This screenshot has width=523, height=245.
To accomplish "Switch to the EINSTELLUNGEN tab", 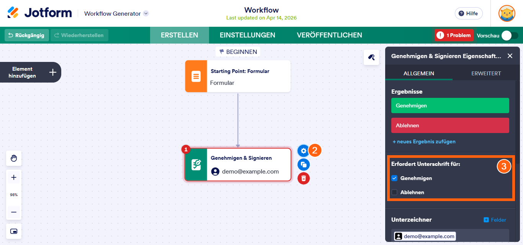I will click(x=247, y=35).
